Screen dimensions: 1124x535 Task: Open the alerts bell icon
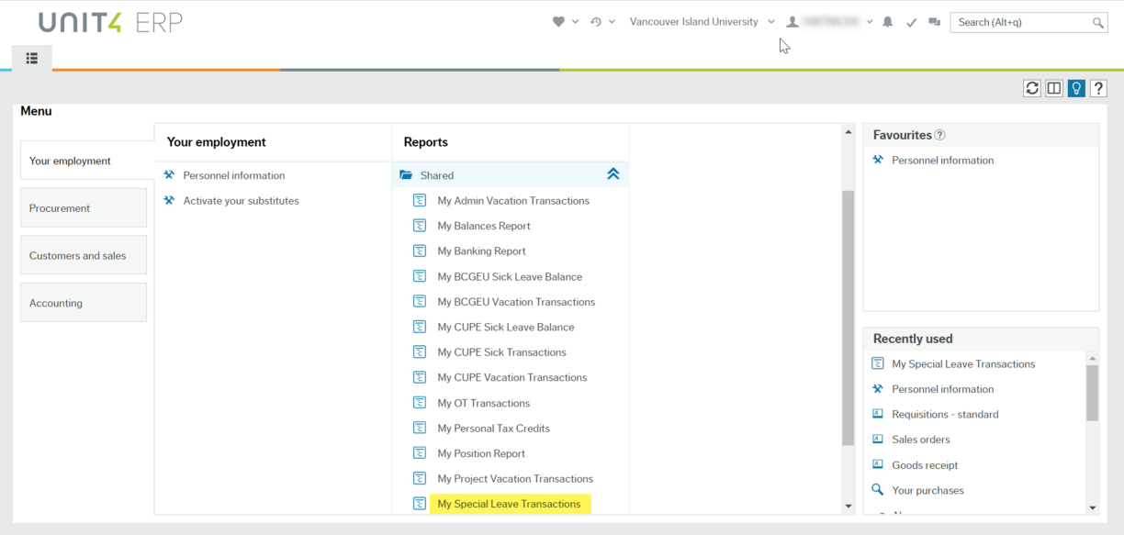click(x=887, y=21)
